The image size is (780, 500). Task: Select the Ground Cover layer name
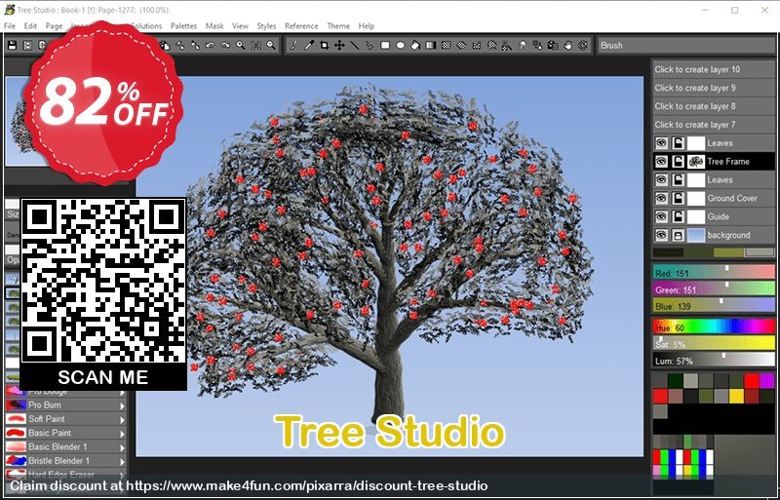(x=732, y=198)
